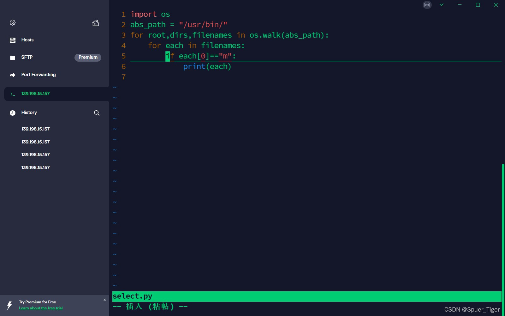Open the History section label

pos(29,112)
